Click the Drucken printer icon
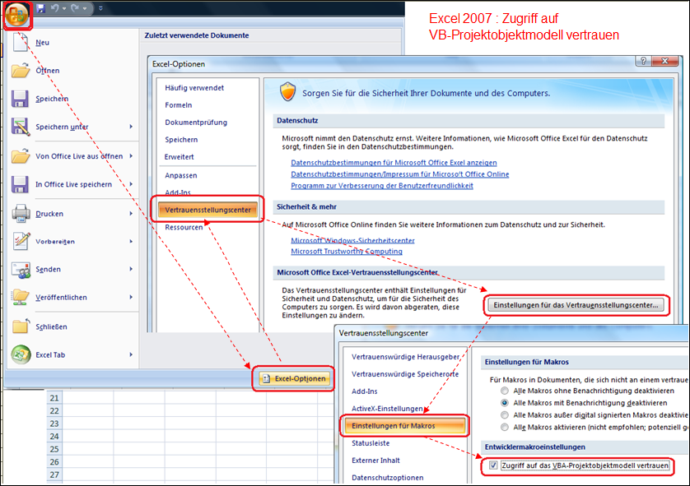The height and width of the screenshot is (486, 690). [x=21, y=214]
